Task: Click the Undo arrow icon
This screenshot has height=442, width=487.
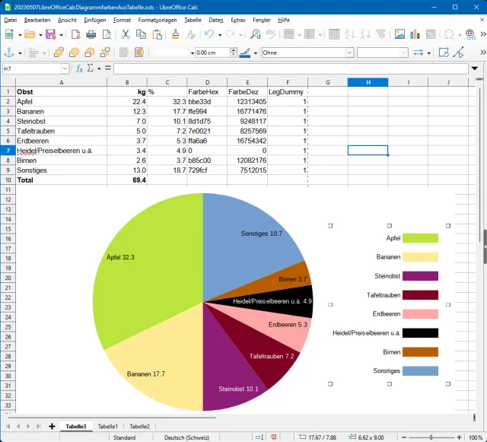Action: pyautogui.click(x=208, y=34)
